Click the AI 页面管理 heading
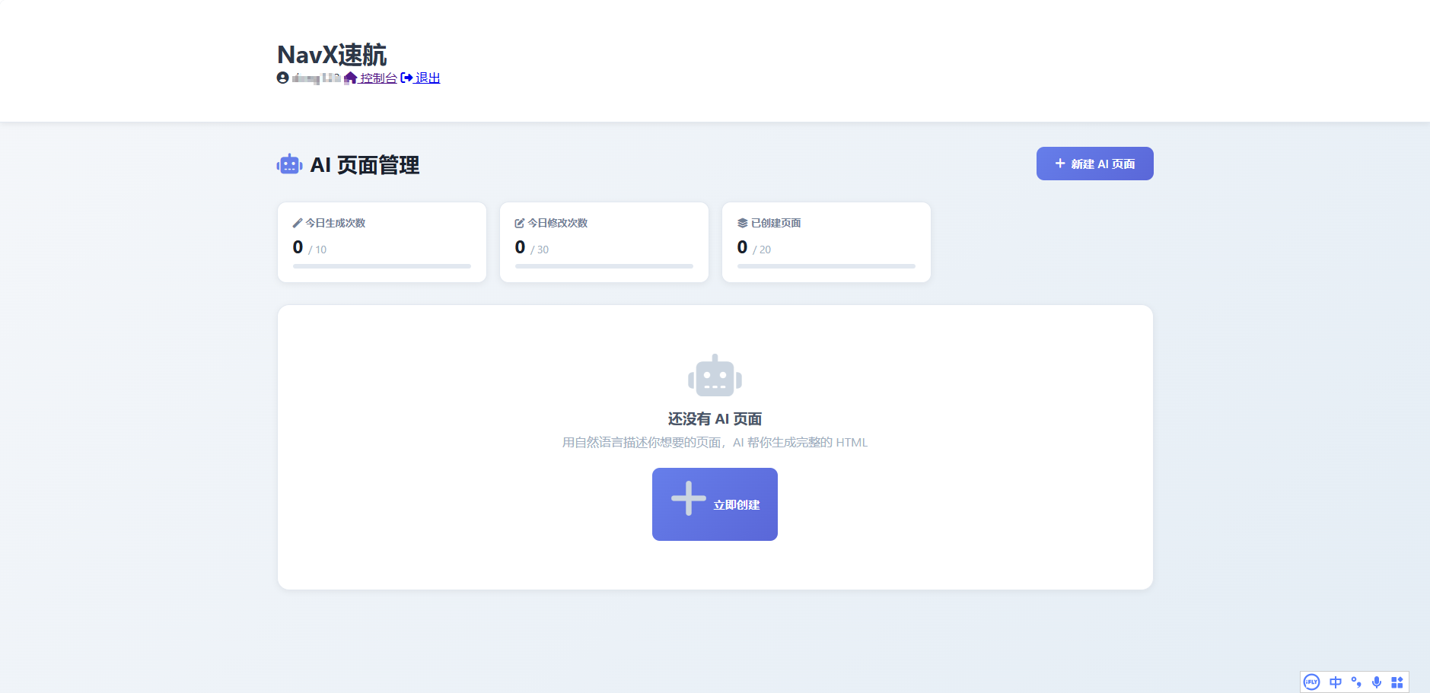Screen dimensions: 1430x693 pos(365,165)
